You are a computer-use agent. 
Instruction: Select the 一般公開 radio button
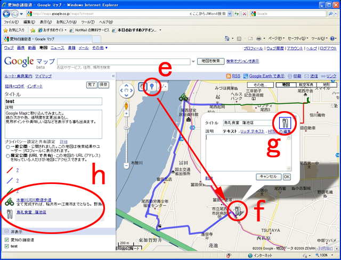[x=8, y=147]
